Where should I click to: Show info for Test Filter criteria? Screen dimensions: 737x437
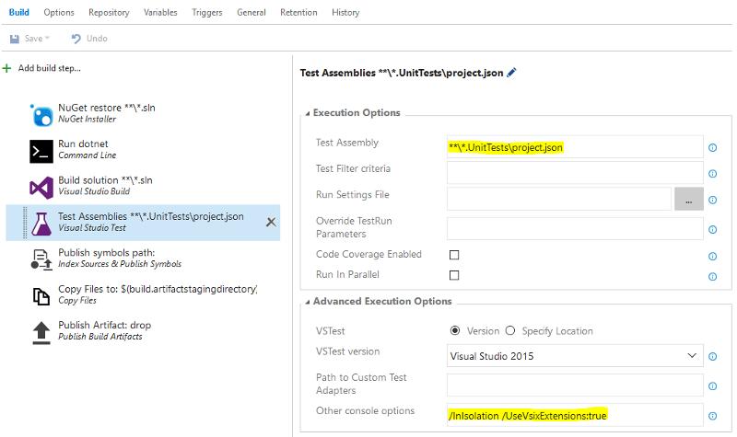[712, 174]
